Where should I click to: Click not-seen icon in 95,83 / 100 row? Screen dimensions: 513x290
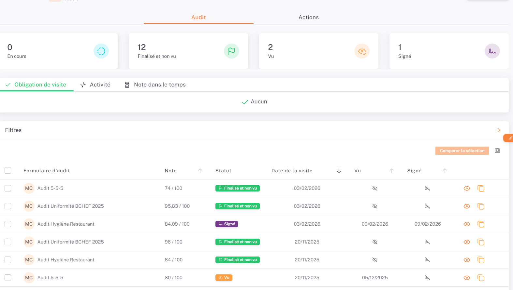[375, 206]
